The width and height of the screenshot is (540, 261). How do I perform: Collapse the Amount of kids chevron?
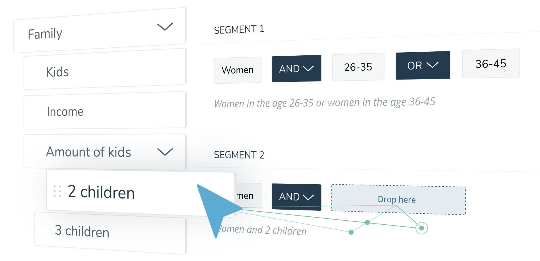(x=165, y=152)
